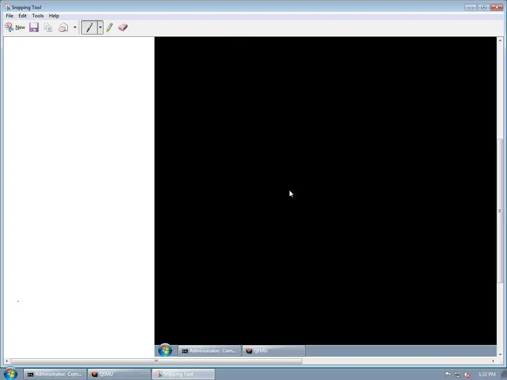Click the horizontal scrollbar thumb
This screenshot has width=507, height=380.
pyautogui.click(x=156, y=361)
